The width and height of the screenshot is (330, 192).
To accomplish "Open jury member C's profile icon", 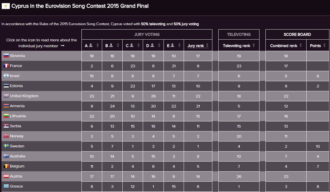I will (132, 45).
